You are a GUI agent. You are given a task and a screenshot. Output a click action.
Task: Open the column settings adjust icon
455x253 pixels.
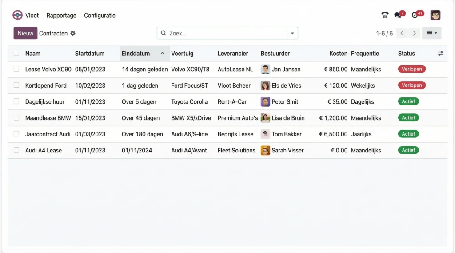[440, 53]
